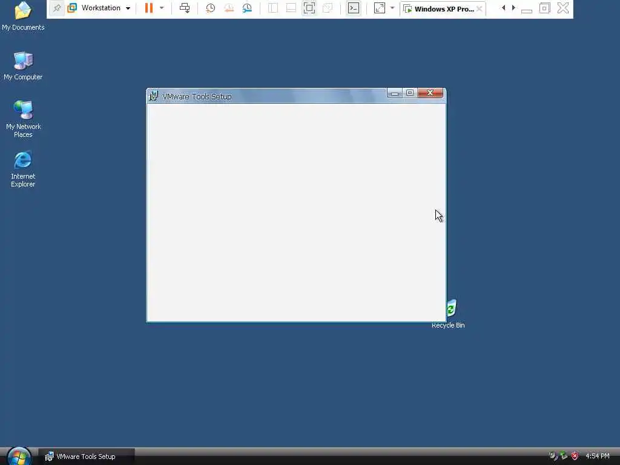620x465 pixels.
Task: Select the My Computer desktop icon
Action: (23, 65)
